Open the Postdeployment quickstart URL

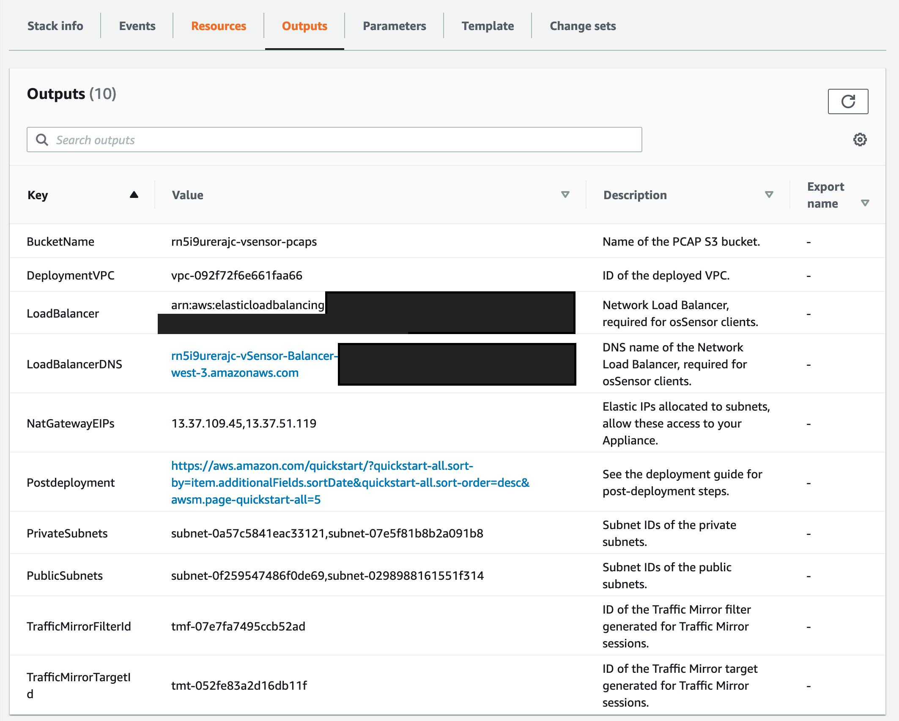click(350, 482)
